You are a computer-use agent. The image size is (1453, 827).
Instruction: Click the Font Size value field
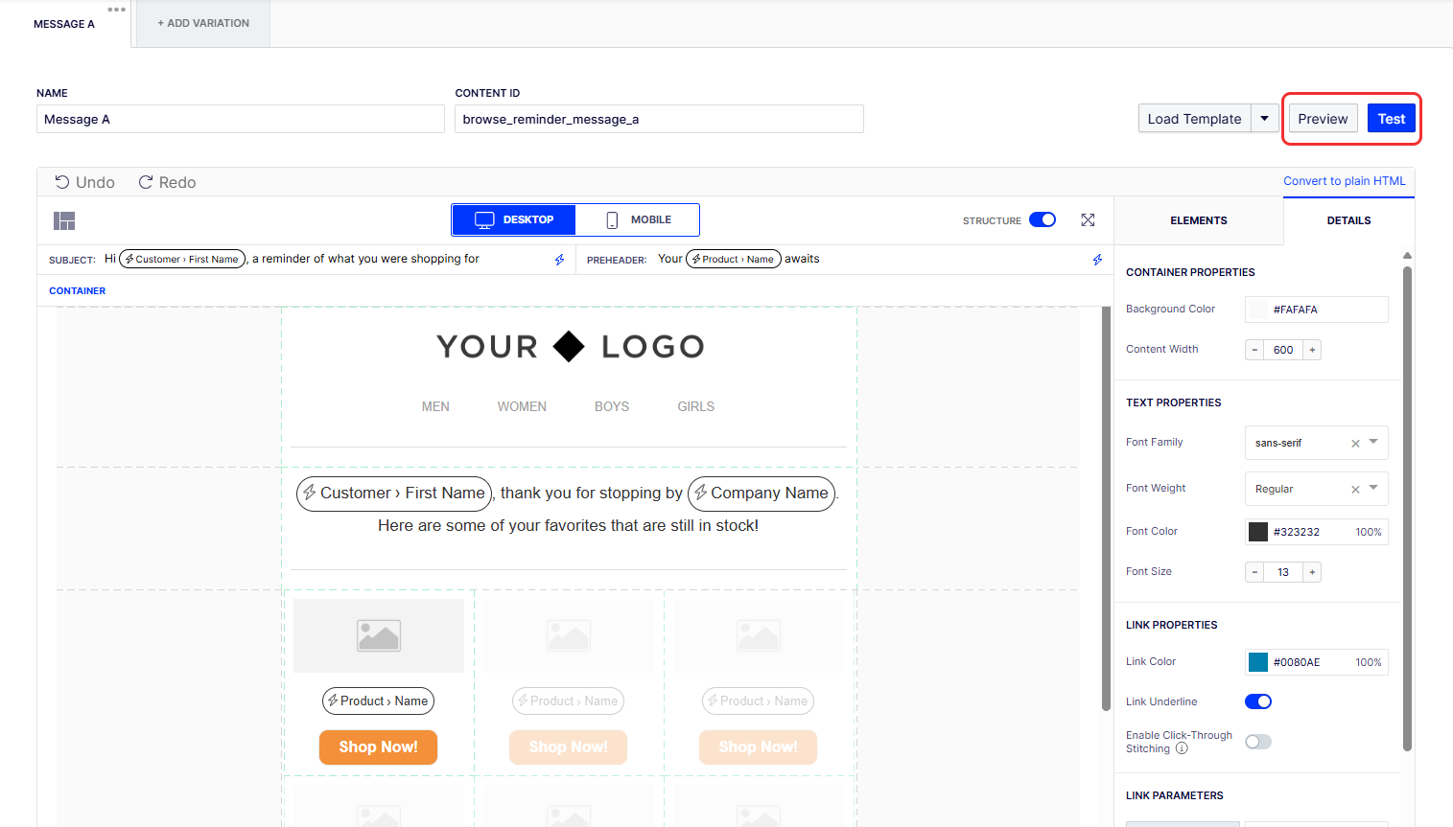pos(1283,572)
